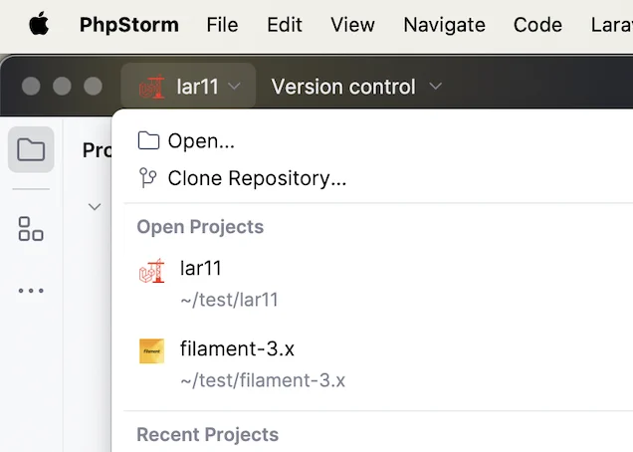Click the lar11 icon under Open Projects

tap(152, 270)
